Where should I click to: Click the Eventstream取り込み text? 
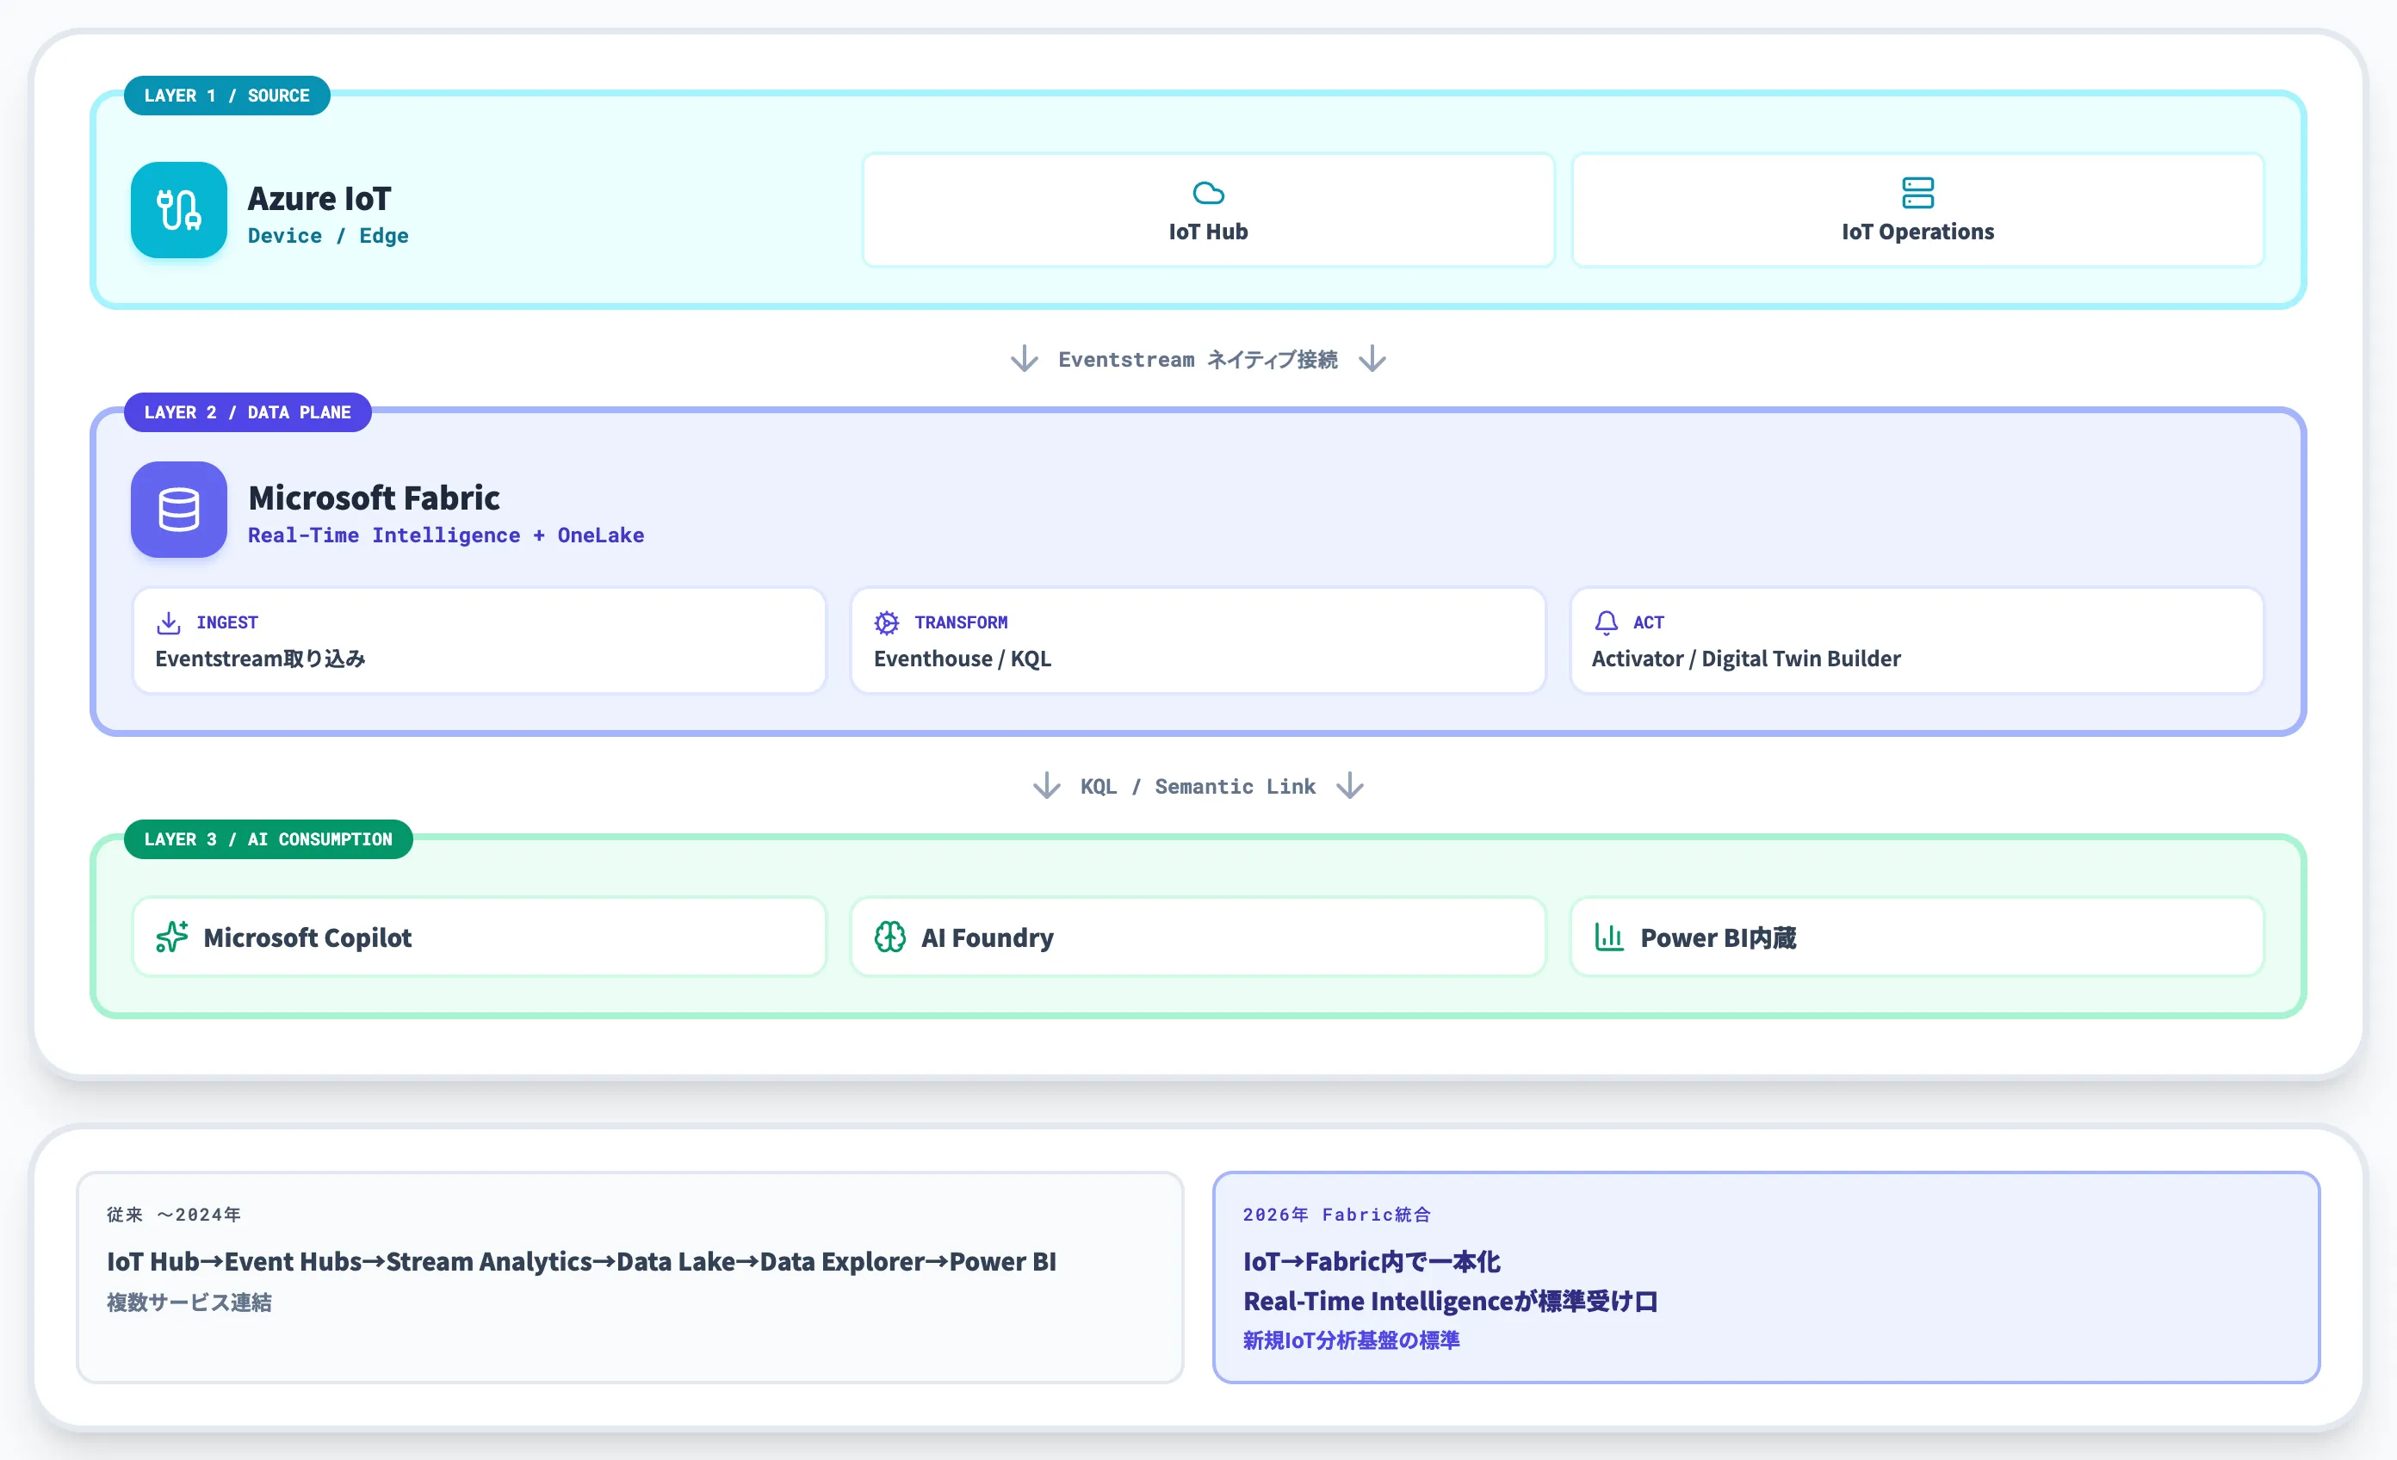[261, 659]
